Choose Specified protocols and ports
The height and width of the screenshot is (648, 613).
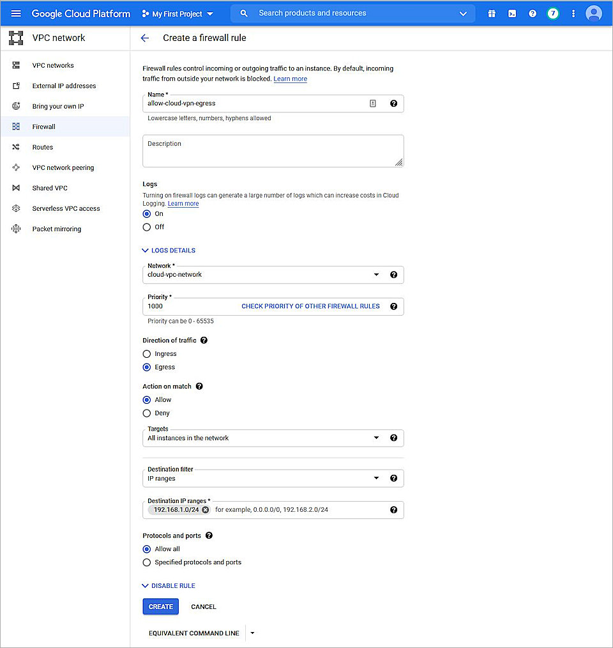[x=146, y=562]
